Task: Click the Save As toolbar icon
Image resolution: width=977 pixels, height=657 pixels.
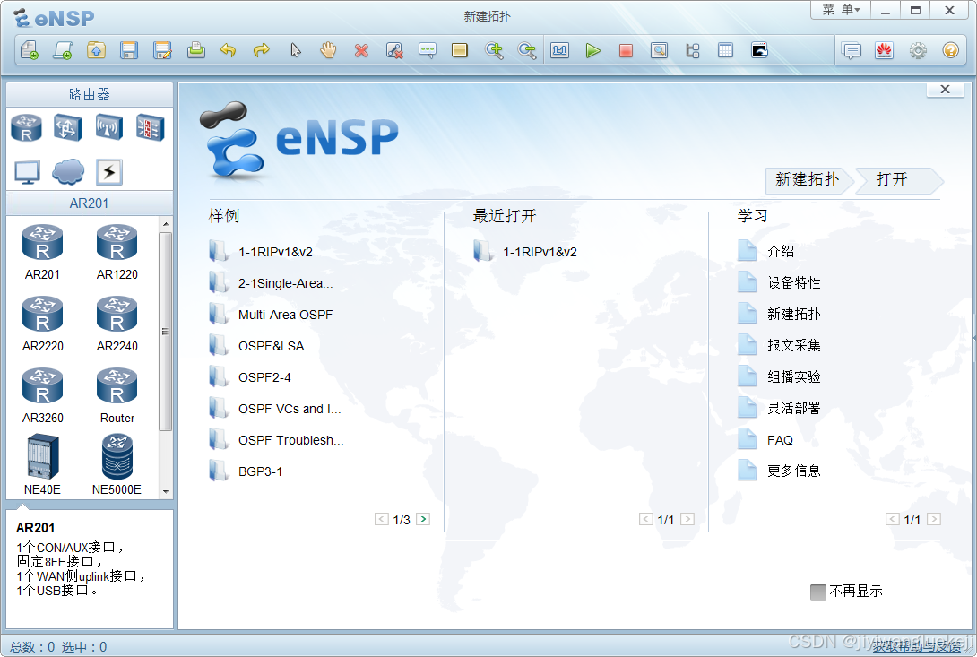Action: click(162, 50)
